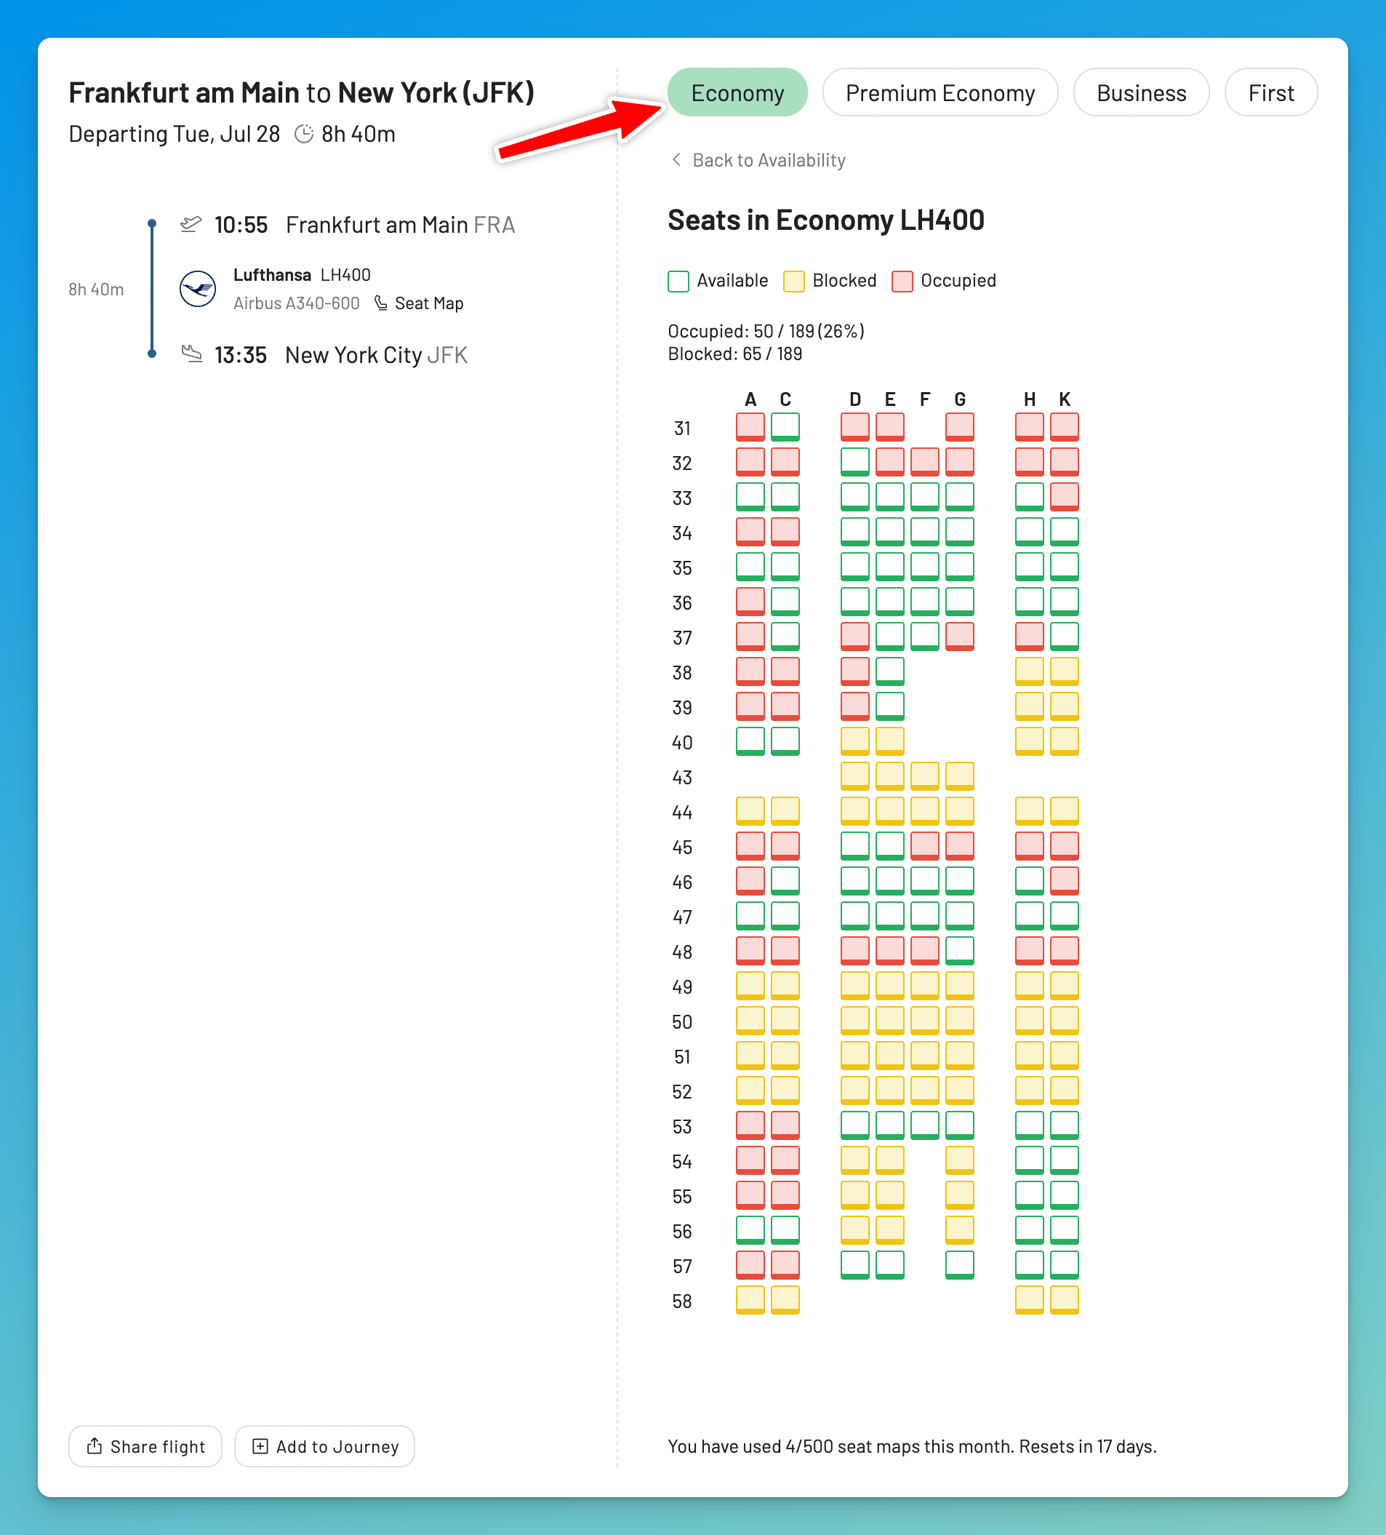Pick available seat 45D
The width and height of the screenshot is (1386, 1535).
[854, 847]
